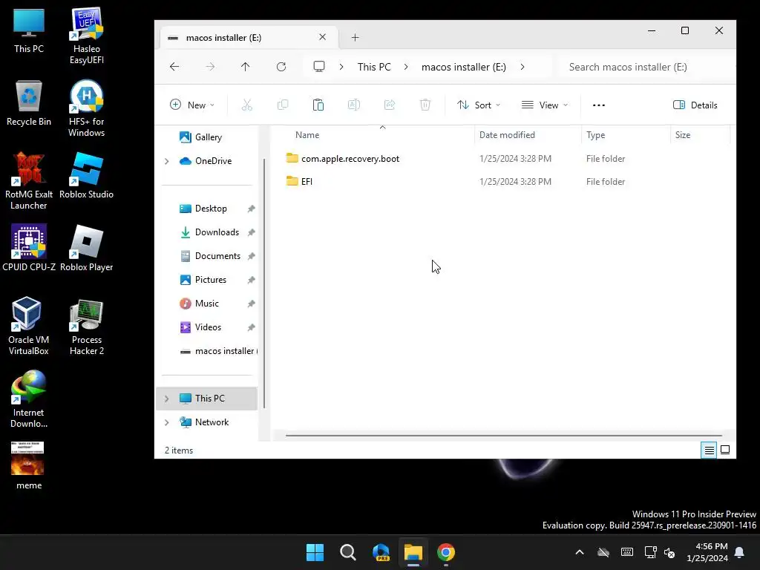Add a new File Explorer tab
This screenshot has height=570, width=760.
pos(355,37)
